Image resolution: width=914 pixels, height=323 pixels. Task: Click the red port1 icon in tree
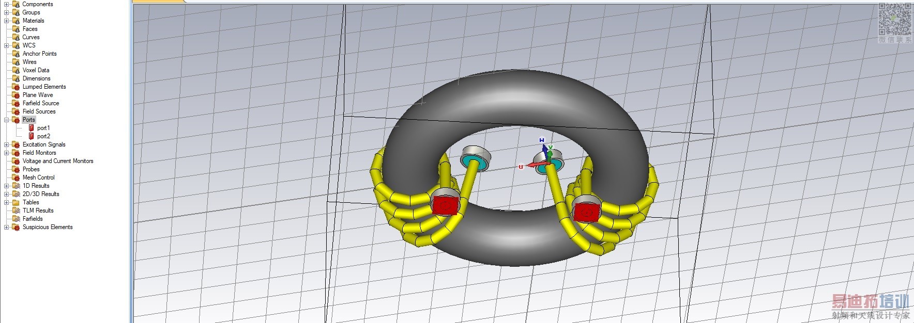coord(32,128)
